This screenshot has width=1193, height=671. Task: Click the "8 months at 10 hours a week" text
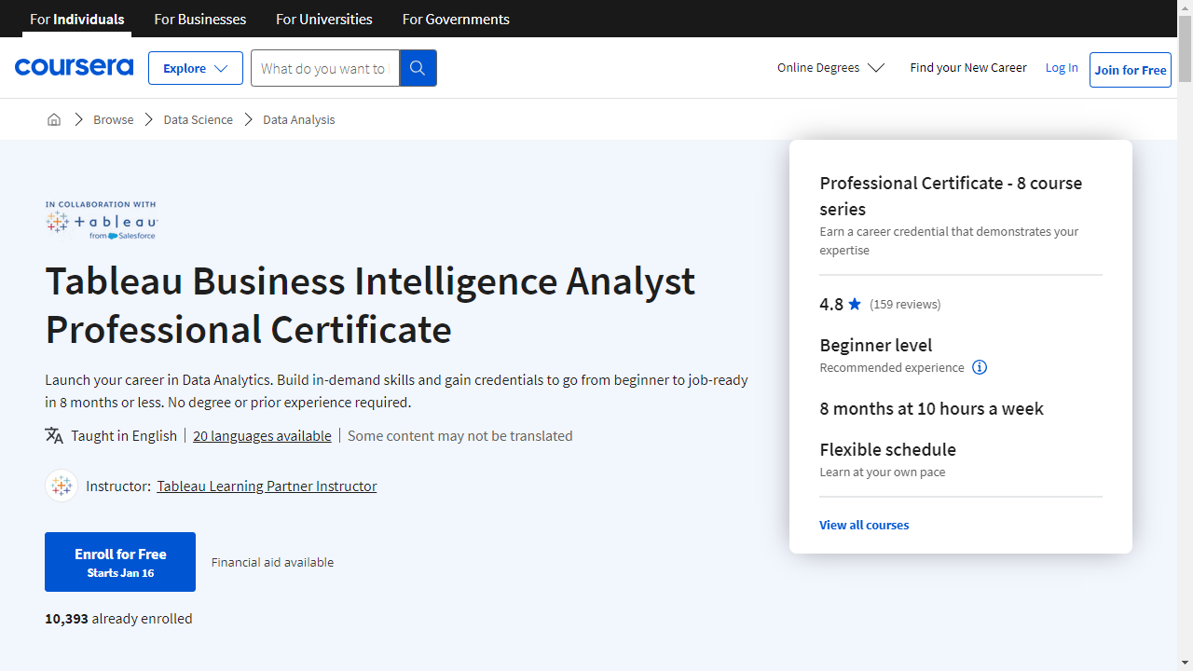(x=931, y=408)
